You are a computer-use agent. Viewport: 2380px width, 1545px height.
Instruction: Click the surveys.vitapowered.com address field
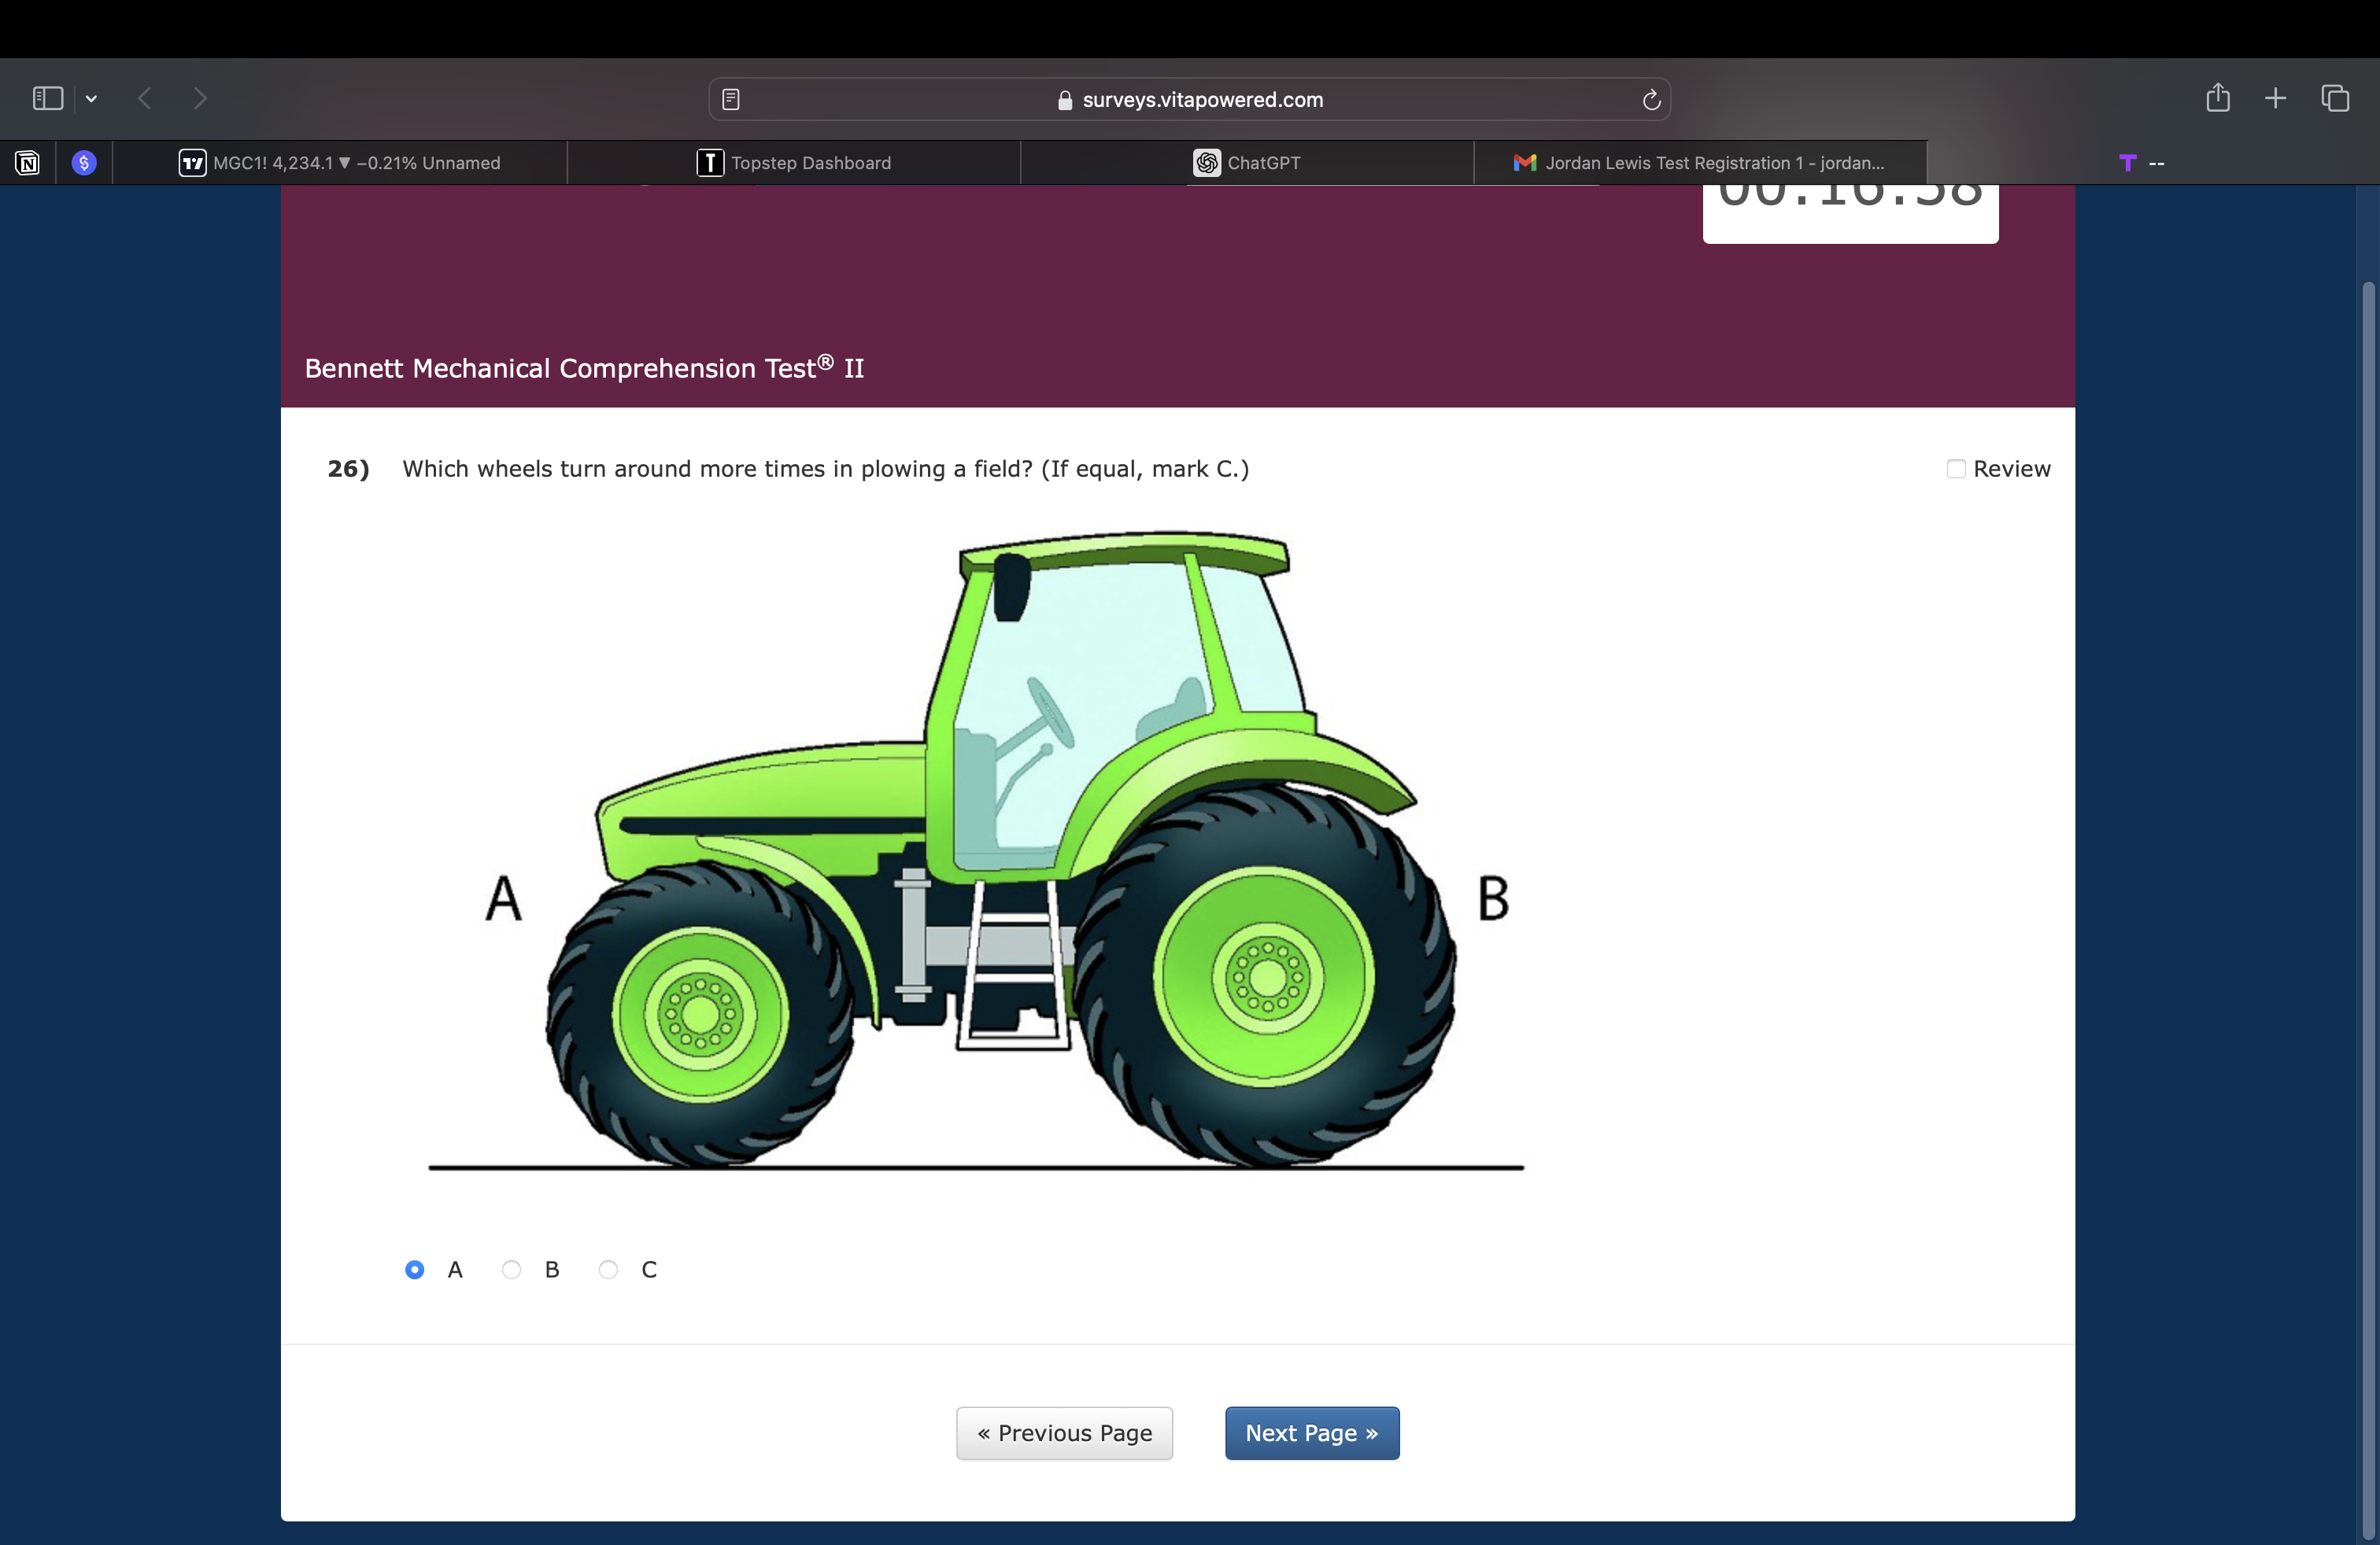click(x=1190, y=99)
